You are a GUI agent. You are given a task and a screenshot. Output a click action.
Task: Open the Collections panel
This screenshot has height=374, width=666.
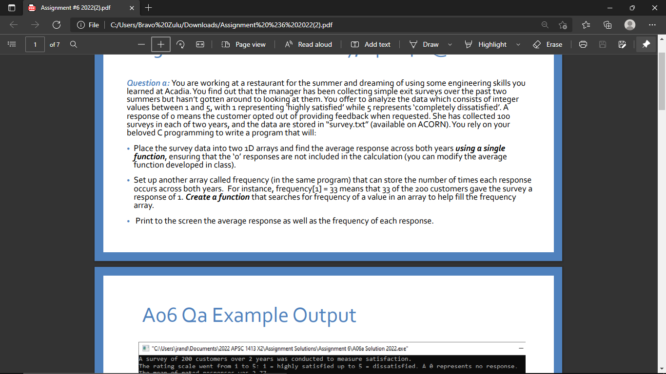607,24
